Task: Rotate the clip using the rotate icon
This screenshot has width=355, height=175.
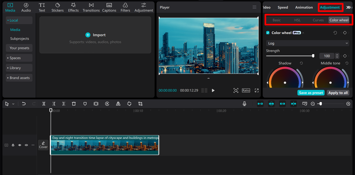Action: pos(129,104)
